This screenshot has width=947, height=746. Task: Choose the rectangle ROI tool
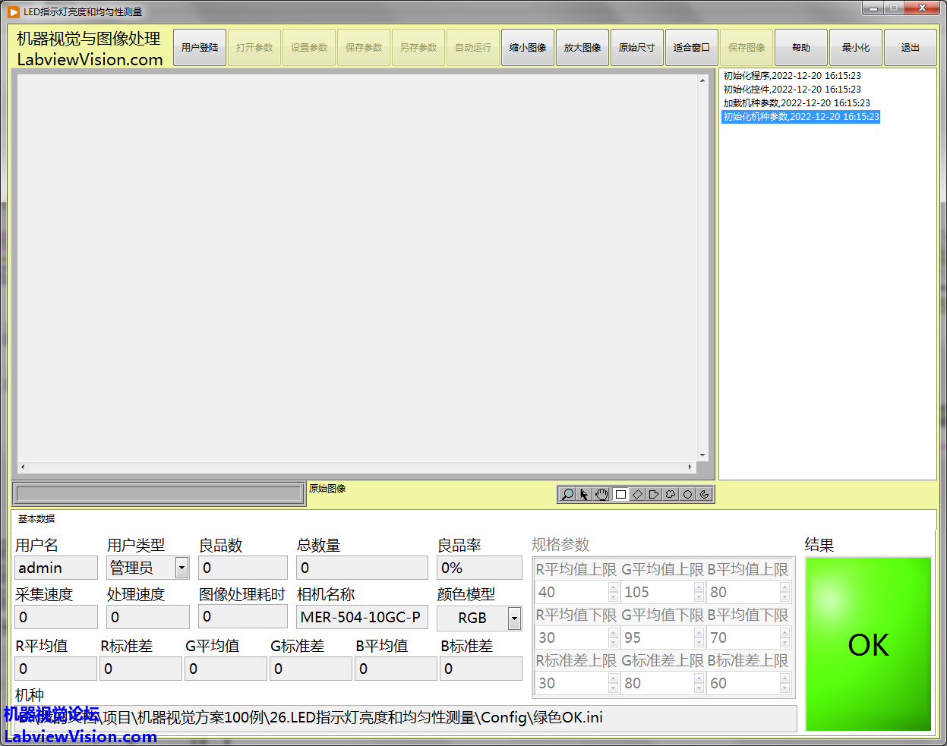[x=620, y=495]
